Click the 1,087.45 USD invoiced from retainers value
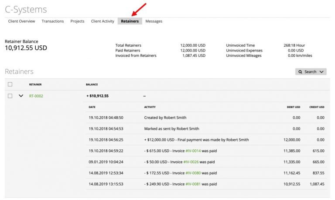The width and height of the screenshot is (335, 200). [194, 55]
